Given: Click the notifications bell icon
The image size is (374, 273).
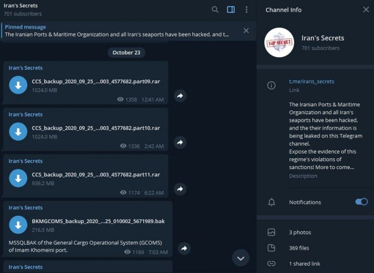Looking at the screenshot, I should click(271, 202).
